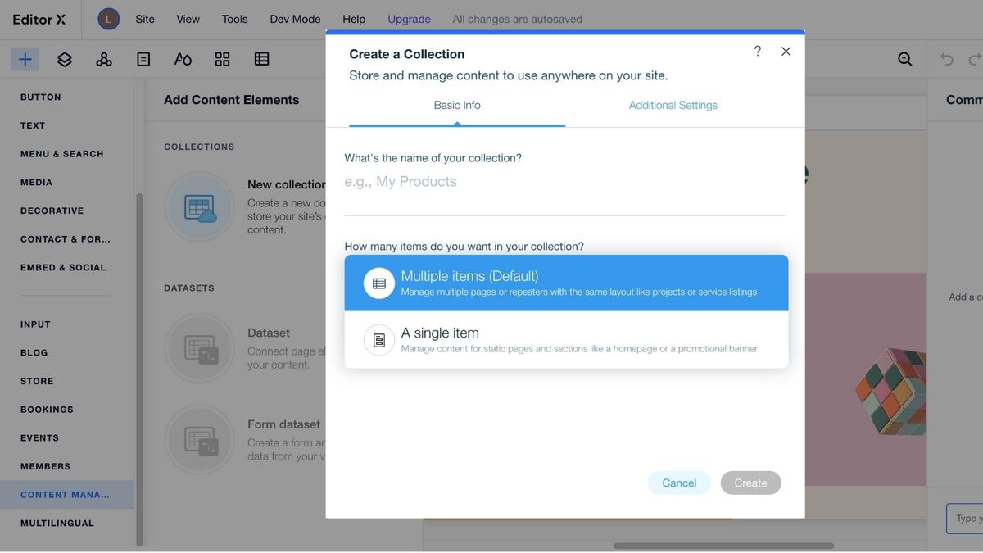Open the Dev Mode menu

pyautogui.click(x=295, y=19)
